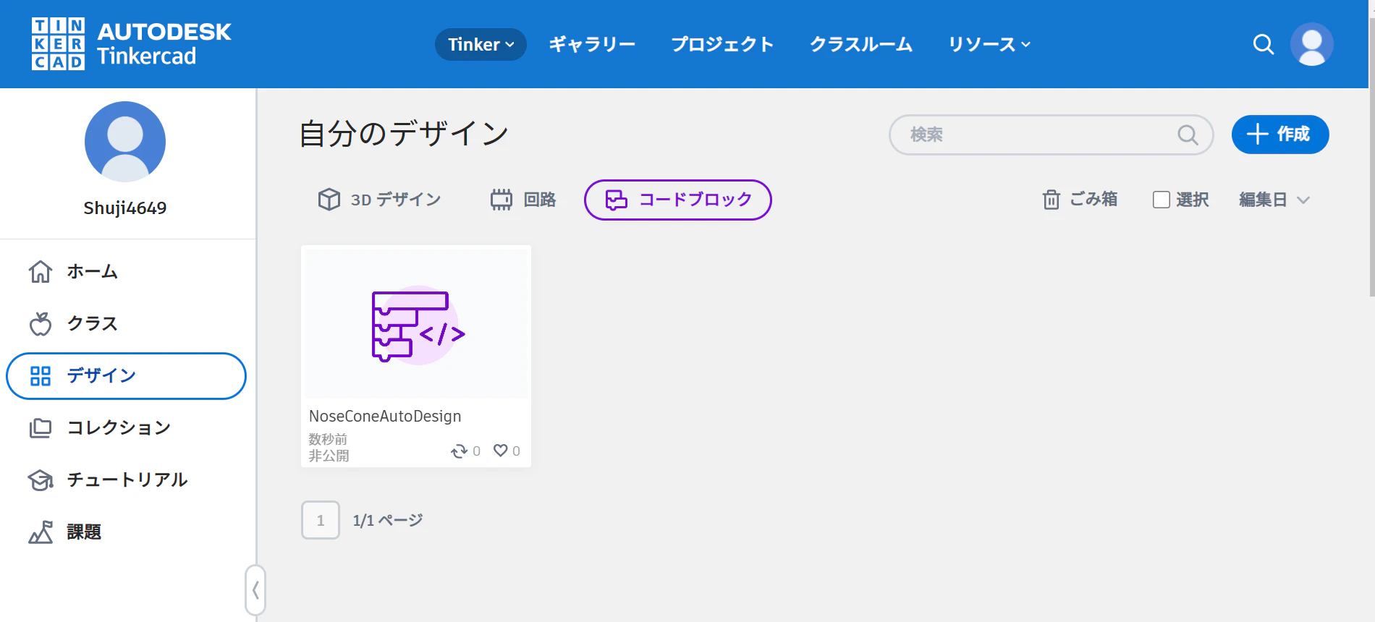Click the circuit chip tab icon

[x=501, y=200]
